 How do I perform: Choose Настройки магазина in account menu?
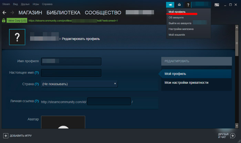pos(181,29)
